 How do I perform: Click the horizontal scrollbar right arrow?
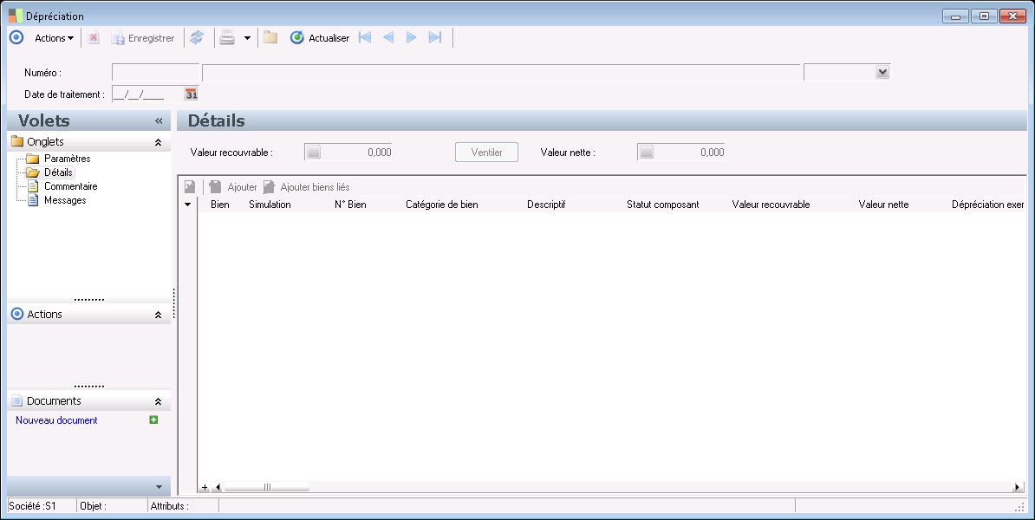coord(1017,488)
